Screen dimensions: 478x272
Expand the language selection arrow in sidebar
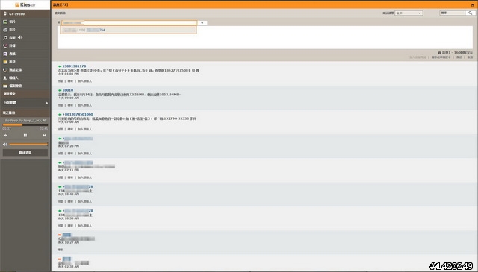point(46,103)
